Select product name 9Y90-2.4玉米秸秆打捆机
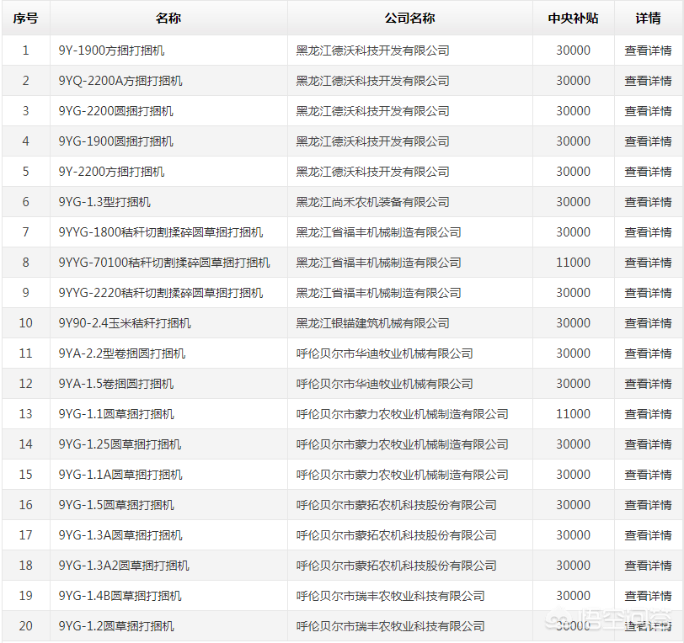The height and width of the screenshot is (643, 684). click(x=125, y=323)
